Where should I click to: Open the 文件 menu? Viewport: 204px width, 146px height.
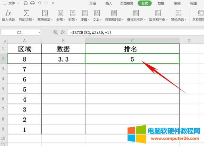(x=12, y=3)
